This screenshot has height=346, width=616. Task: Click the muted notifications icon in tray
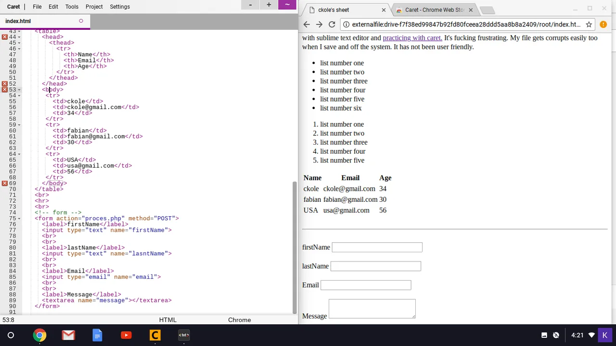tap(556, 335)
